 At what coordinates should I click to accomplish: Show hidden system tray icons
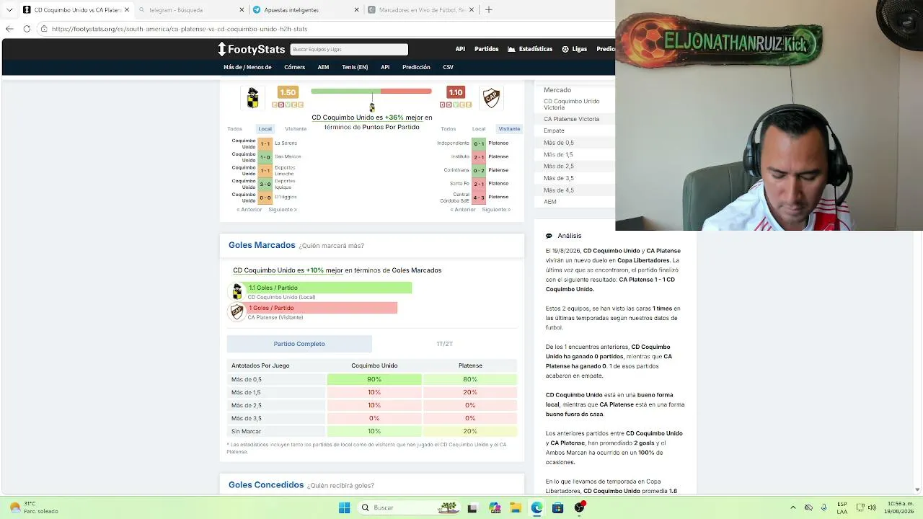point(793,507)
